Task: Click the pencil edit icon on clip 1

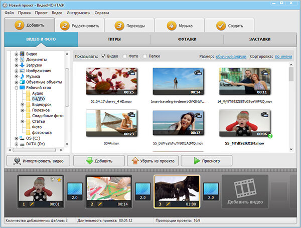Action: coord(32,204)
